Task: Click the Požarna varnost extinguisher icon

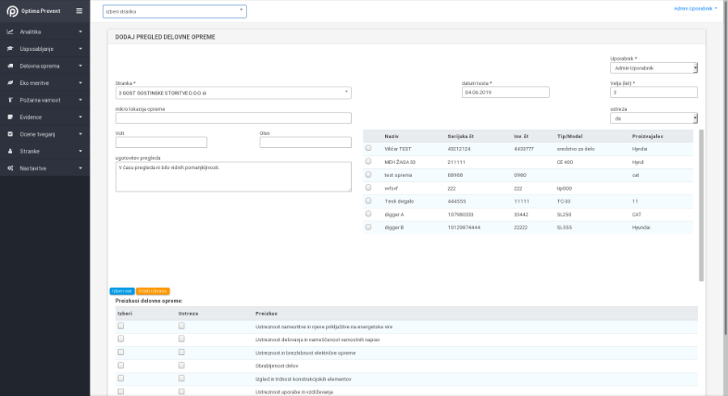Action: coord(11,100)
